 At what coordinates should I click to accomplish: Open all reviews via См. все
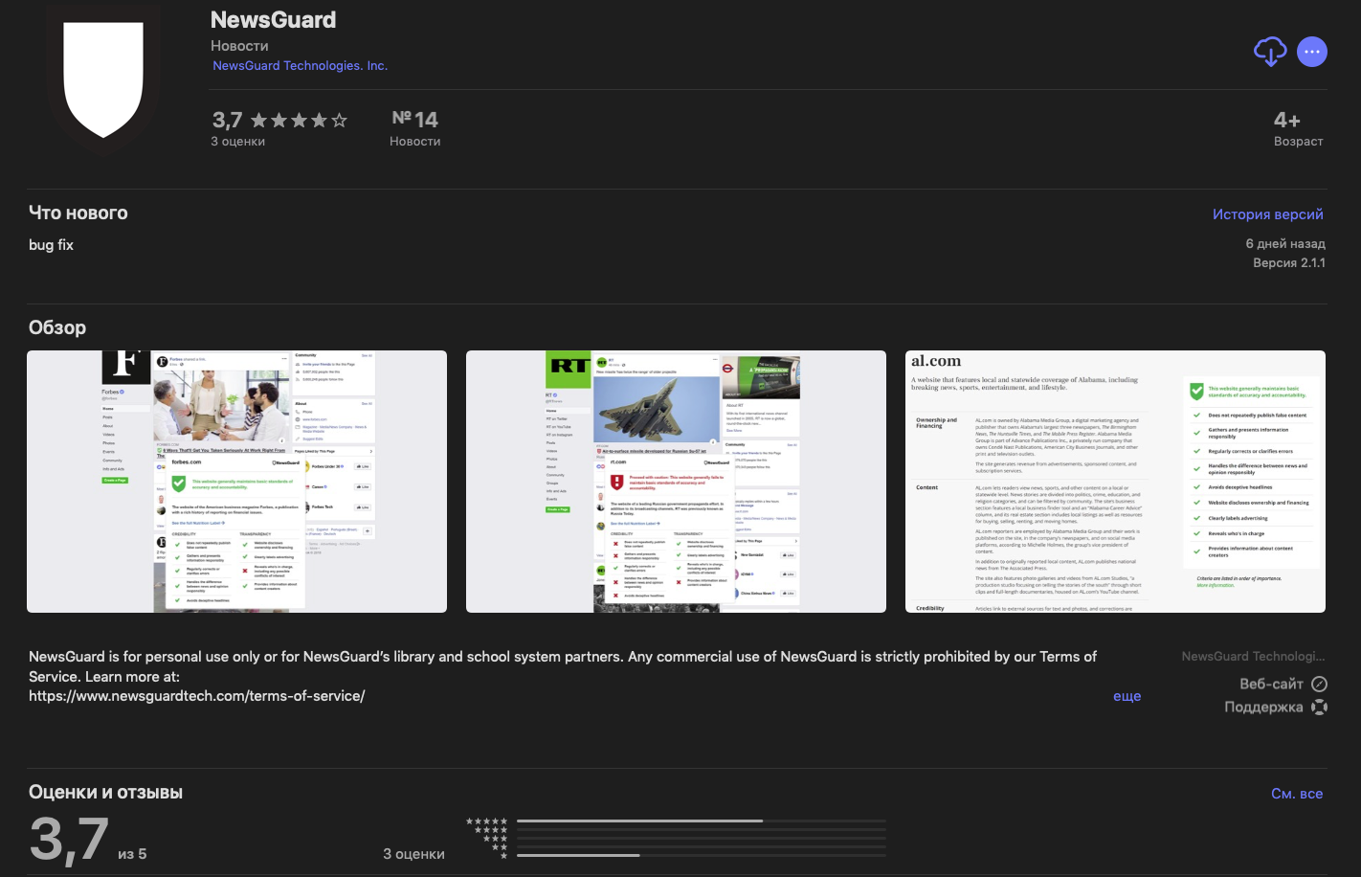(x=1297, y=794)
